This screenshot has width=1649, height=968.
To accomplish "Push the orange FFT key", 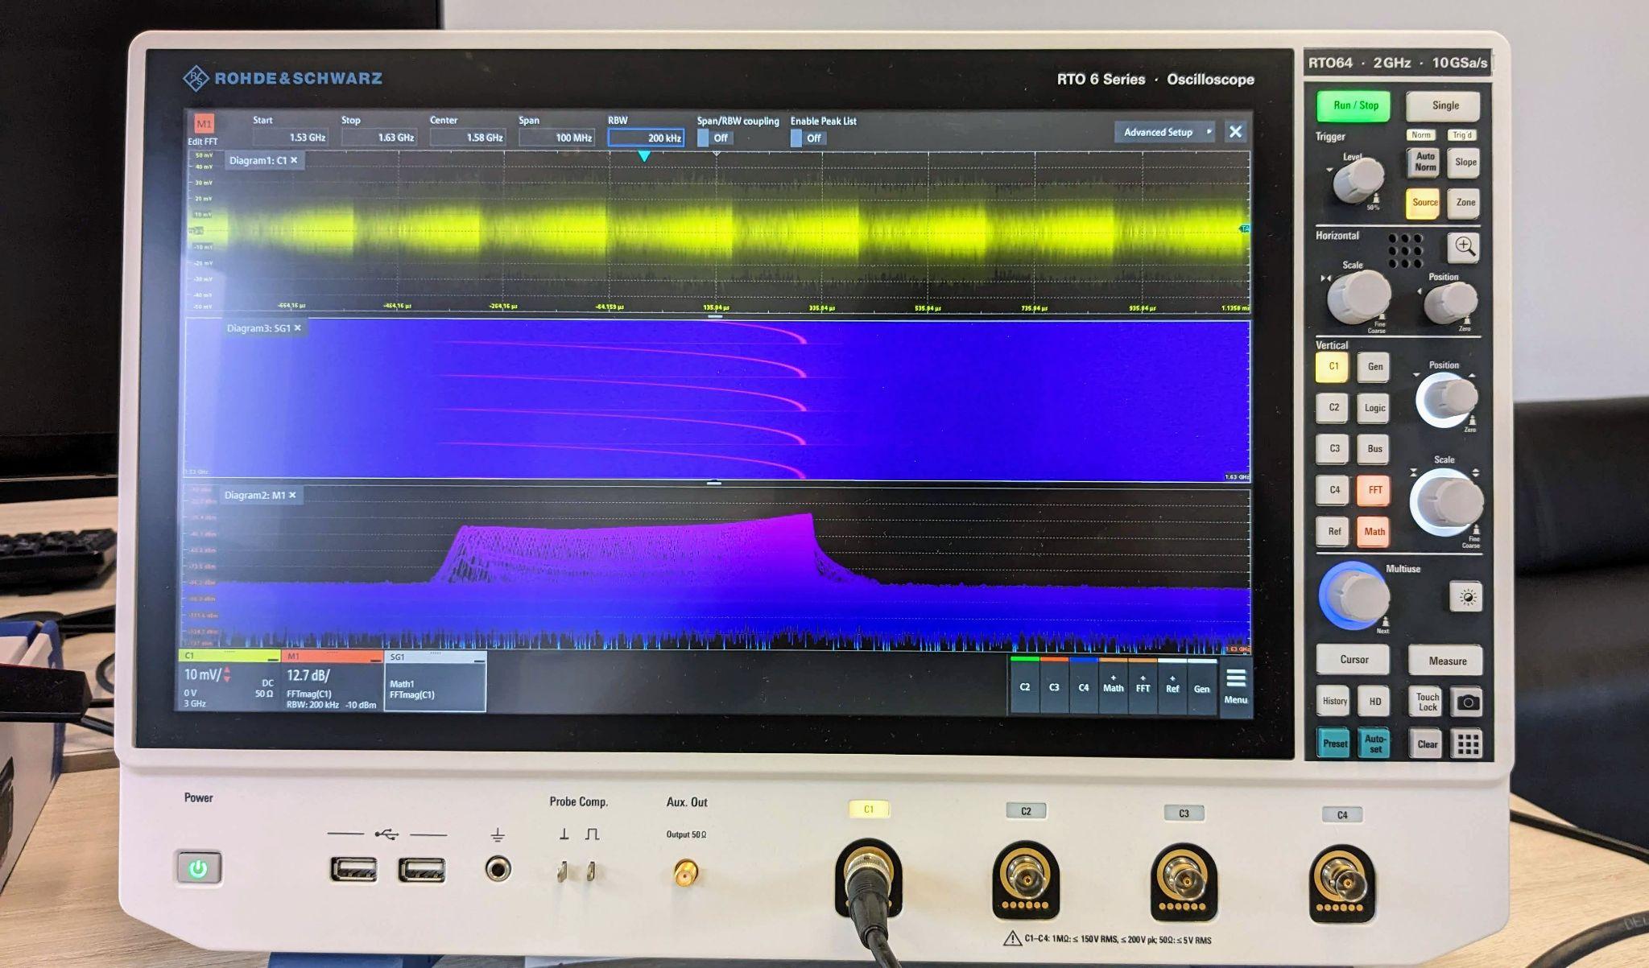I will 1374,489.
